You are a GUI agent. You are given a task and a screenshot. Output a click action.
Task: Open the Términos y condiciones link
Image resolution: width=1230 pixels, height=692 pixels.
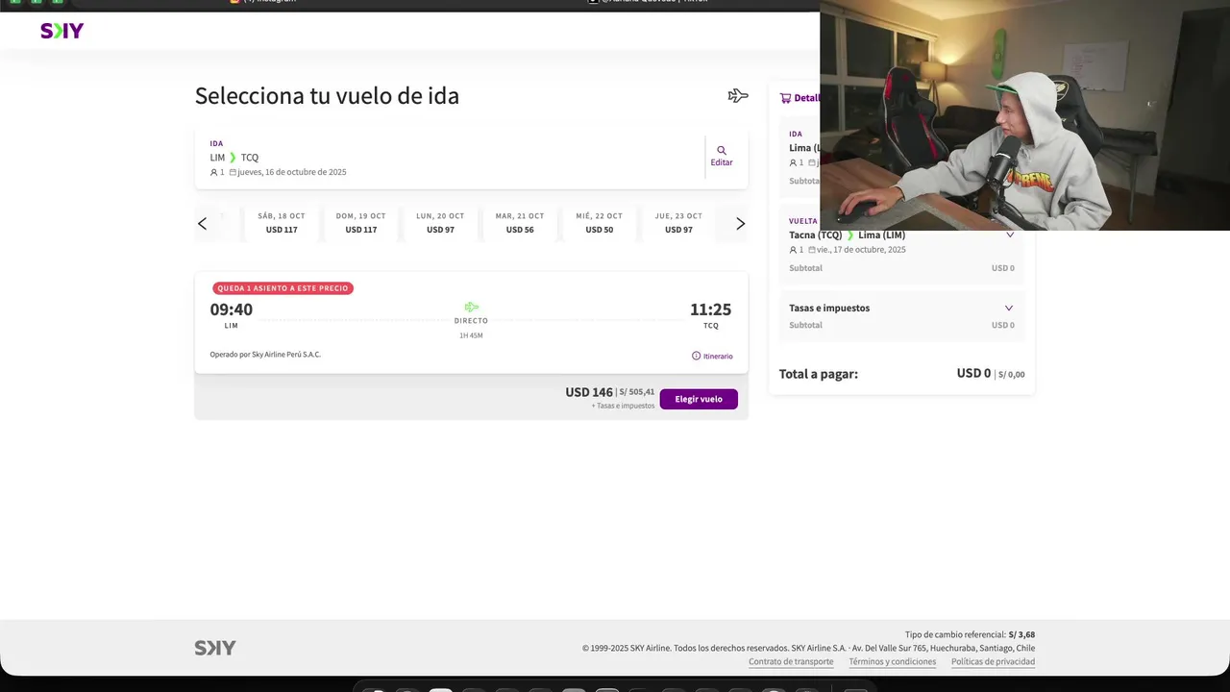(x=893, y=662)
